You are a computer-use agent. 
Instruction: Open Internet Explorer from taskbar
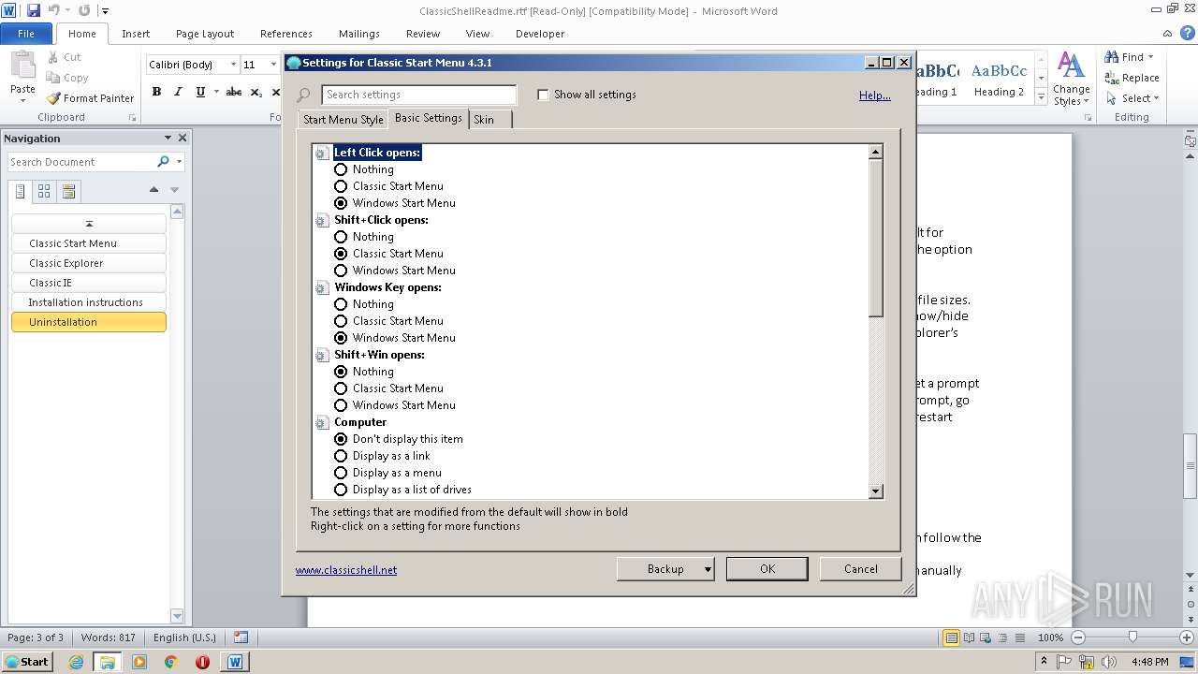click(76, 662)
